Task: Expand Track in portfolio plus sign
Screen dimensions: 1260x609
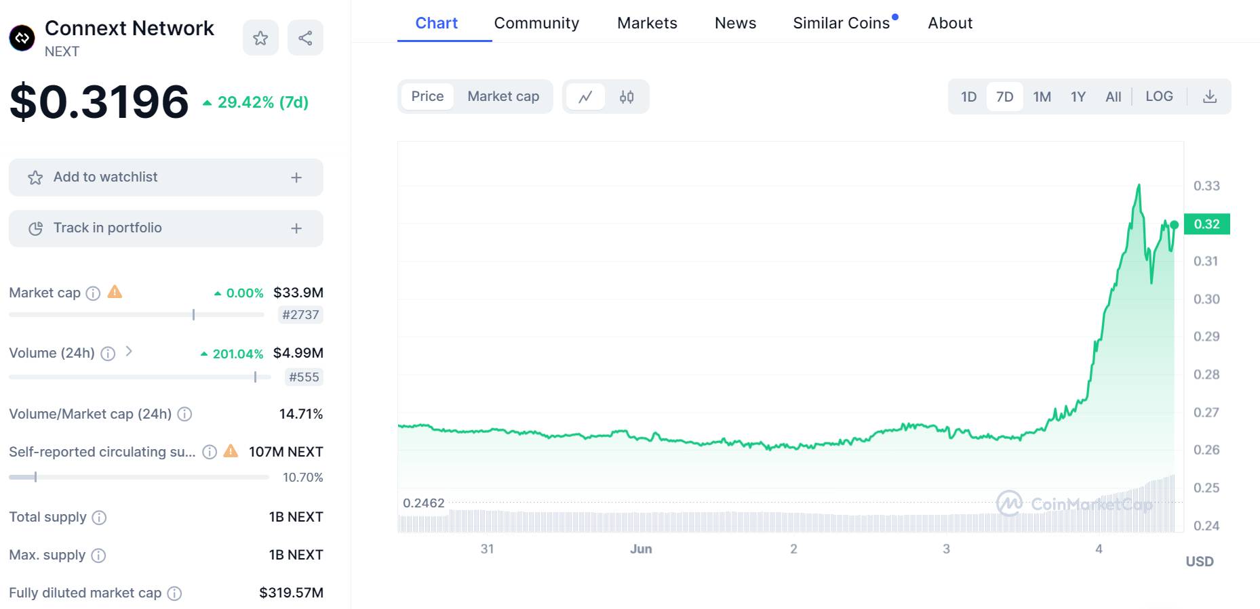Action: coord(296,228)
